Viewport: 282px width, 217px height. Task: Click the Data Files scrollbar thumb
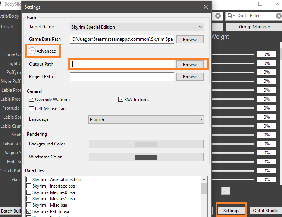[x=204, y=188]
